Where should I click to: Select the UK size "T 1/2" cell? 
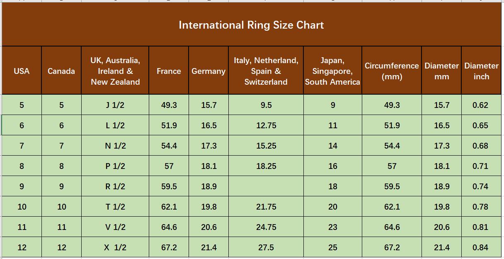tap(115, 207)
